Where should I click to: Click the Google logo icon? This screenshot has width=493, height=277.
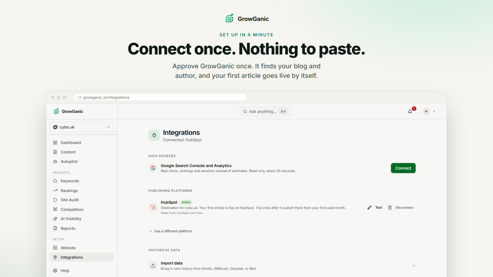click(x=153, y=168)
